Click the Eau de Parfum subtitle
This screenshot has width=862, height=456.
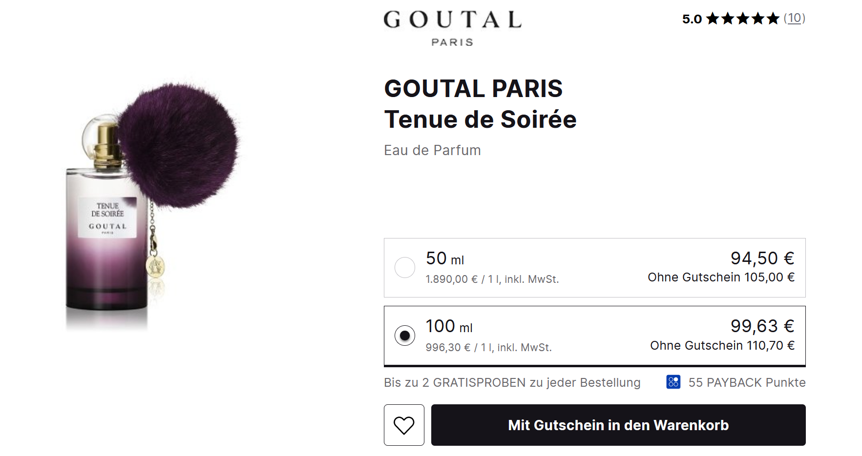tap(432, 150)
